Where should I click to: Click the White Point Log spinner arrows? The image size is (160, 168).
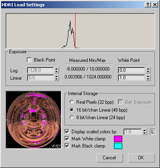pyautogui.click(x=148, y=70)
